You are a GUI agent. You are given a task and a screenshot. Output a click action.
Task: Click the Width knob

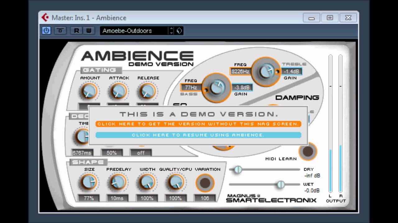(147, 182)
